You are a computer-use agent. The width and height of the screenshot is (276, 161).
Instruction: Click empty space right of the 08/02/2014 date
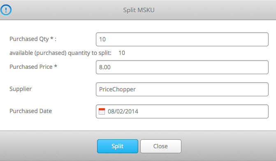[202, 111]
